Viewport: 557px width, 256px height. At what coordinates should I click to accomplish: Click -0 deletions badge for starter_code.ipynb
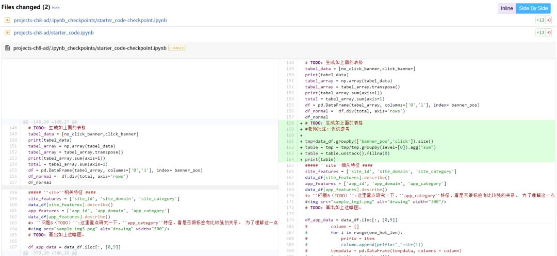pyautogui.click(x=548, y=32)
